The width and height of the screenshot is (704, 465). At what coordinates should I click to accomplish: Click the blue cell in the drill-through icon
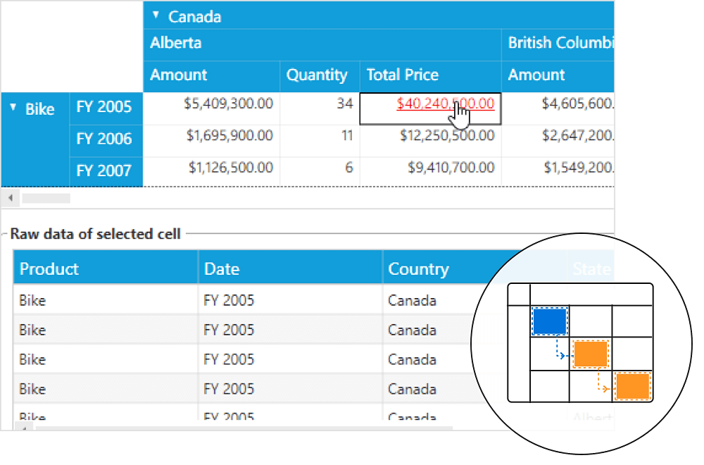(549, 321)
